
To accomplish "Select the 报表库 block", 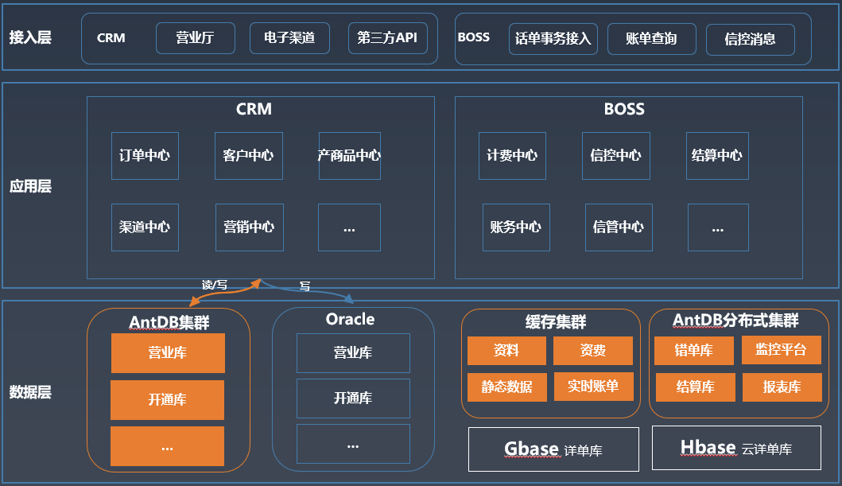I will (x=782, y=387).
